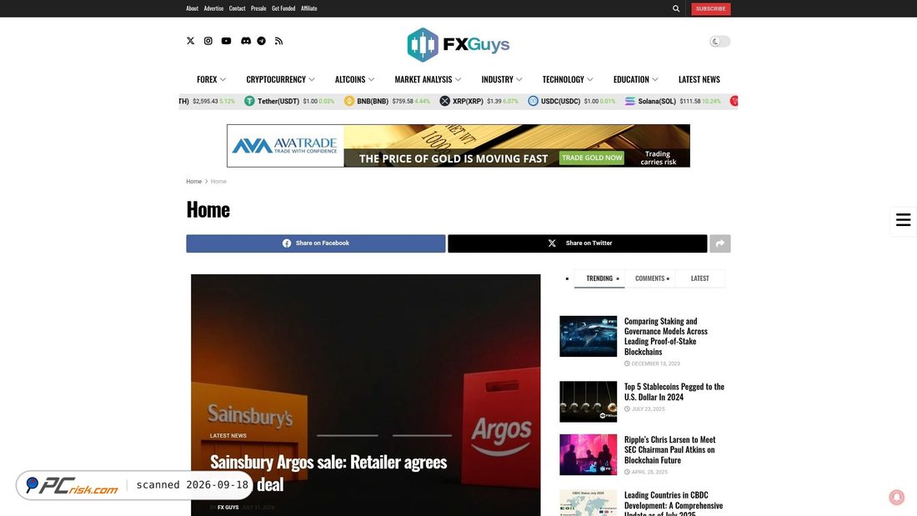
Task: Open the Presale link
Action: 258,8
